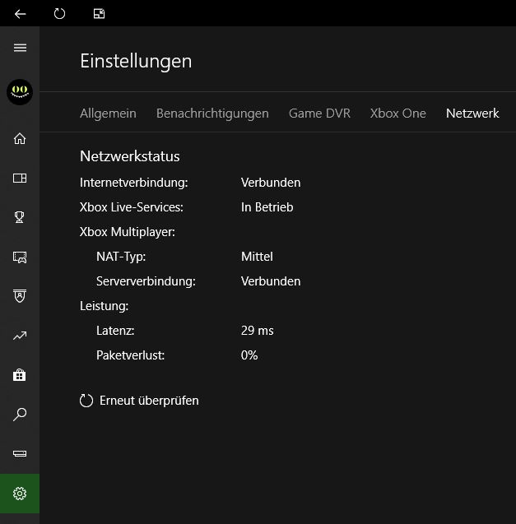Viewport: 516px width, 524px height.
Task: Switch to the Benachrichtigungen tab
Action: pos(212,114)
